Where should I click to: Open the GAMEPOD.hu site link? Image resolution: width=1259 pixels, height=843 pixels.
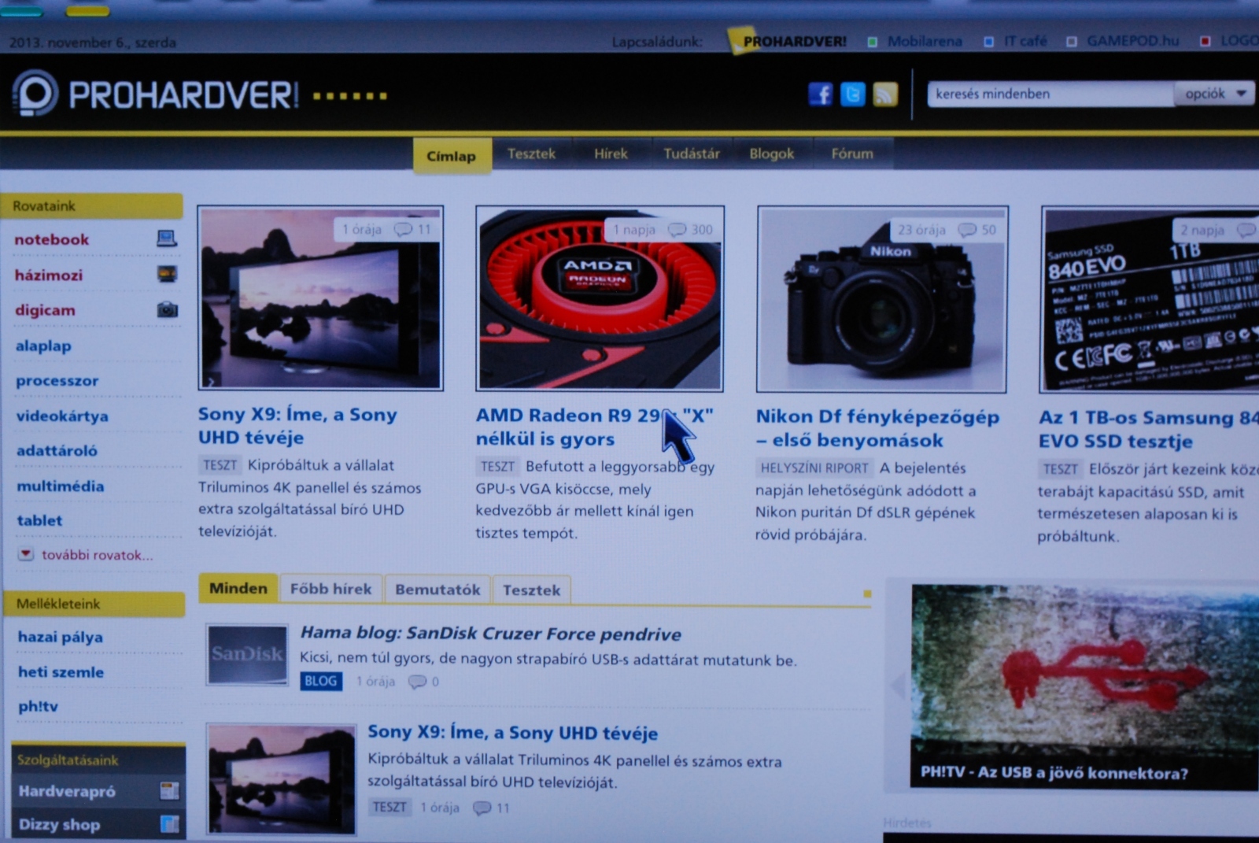[1133, 40]
